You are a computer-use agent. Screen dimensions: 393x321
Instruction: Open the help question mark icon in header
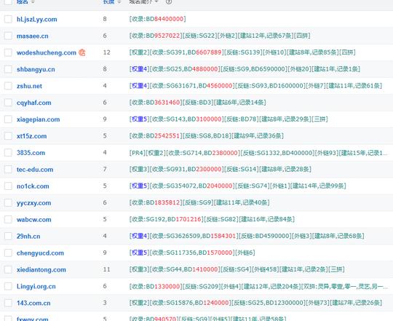169,1
